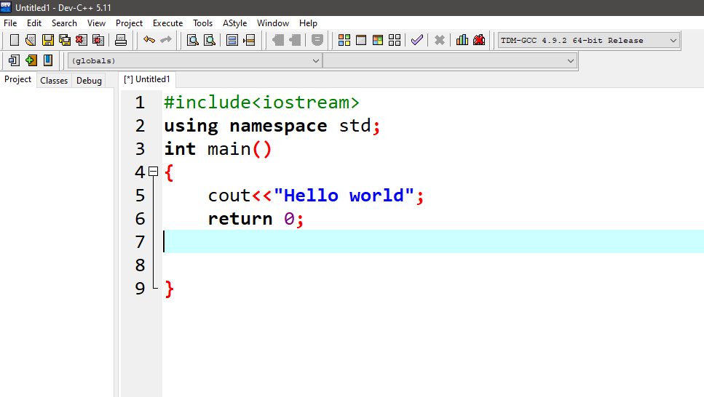
Task: Save the file with the floppy icon
Action: click(x=47, y=41)
